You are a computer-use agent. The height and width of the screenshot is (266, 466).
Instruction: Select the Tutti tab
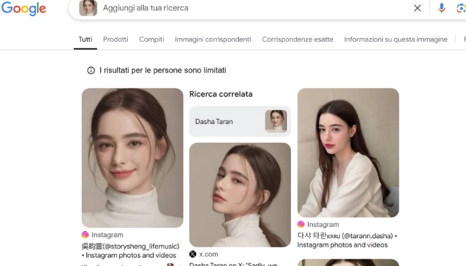tap(85, 39)
